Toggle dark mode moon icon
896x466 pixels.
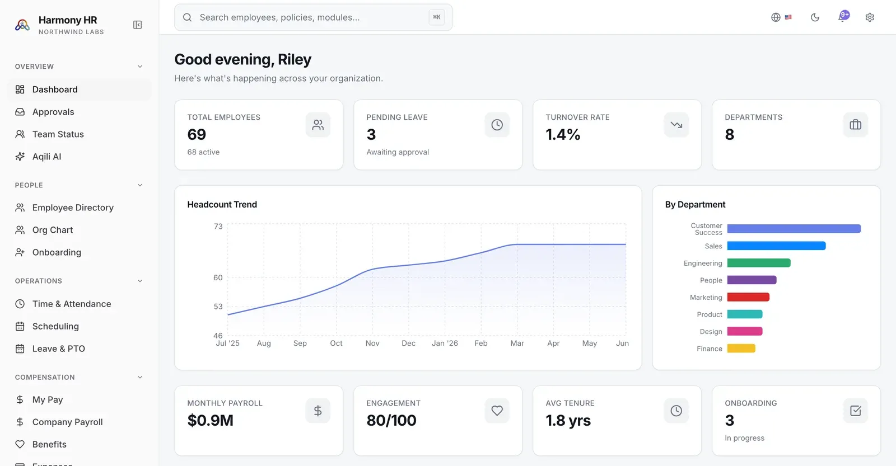pyautogui.click(x=815, y=17)
